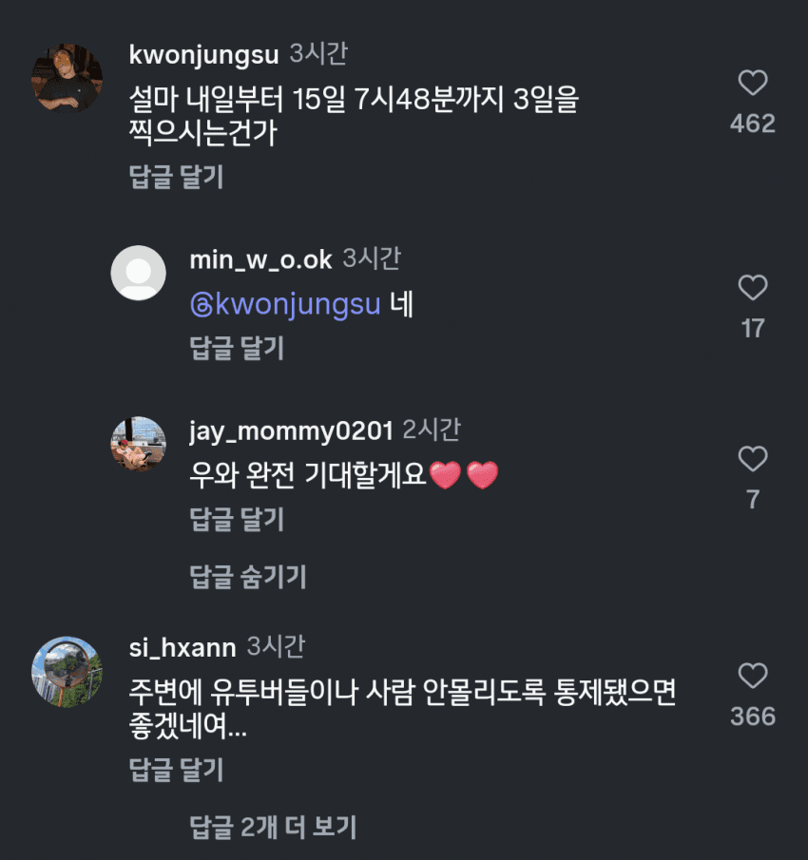The image size is (808, 860).
Task: Heart si_hxann's comment
Action: coord(752,676)
